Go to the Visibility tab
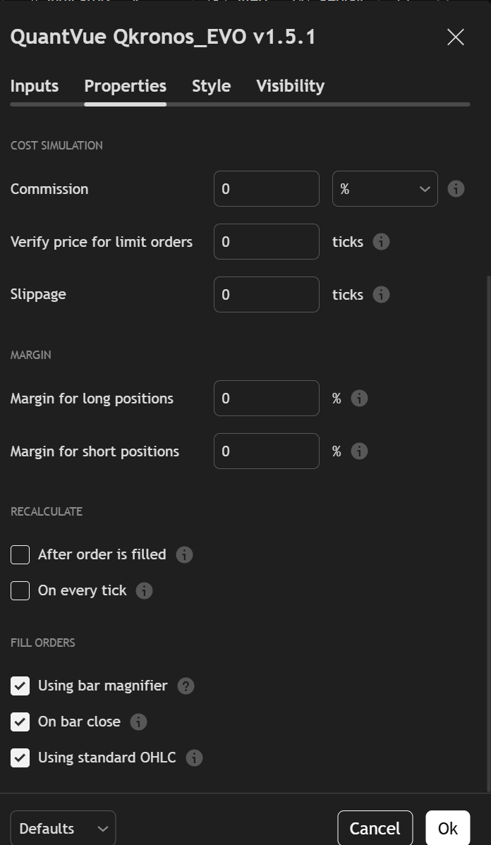The image size is (491, 845). (290, 86)
